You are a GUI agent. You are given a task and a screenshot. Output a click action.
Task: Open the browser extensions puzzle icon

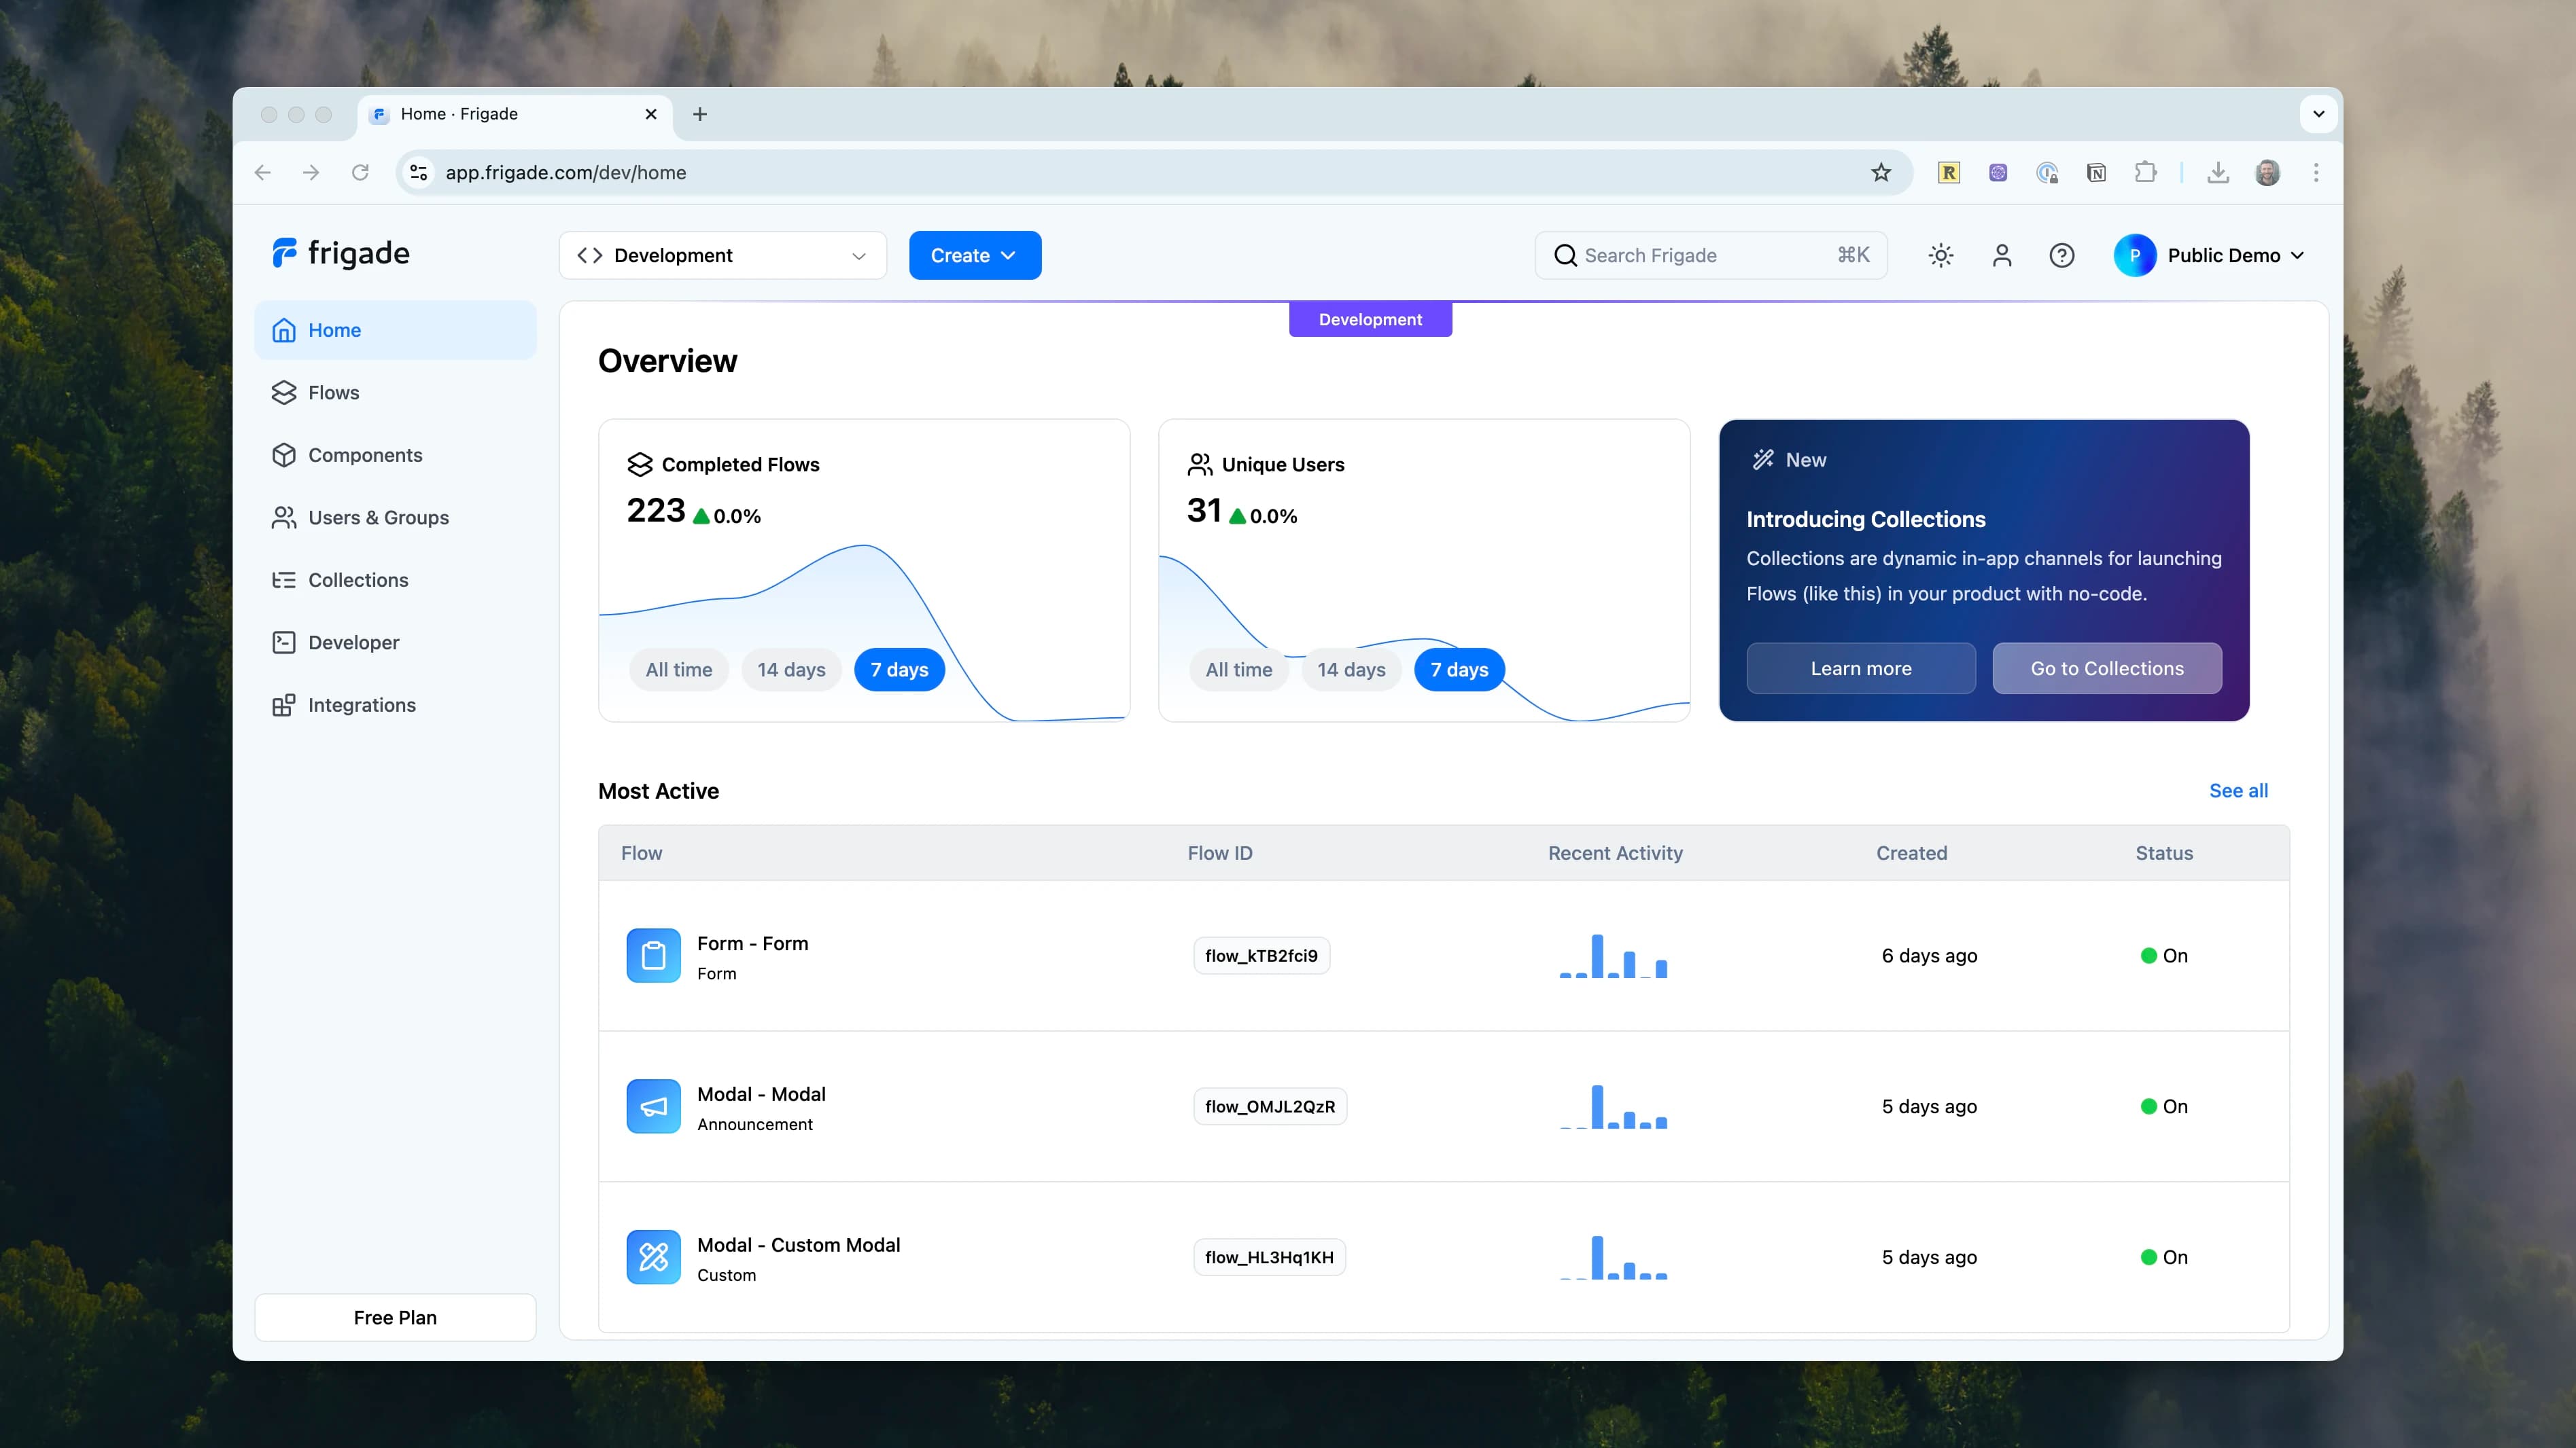2145,173
